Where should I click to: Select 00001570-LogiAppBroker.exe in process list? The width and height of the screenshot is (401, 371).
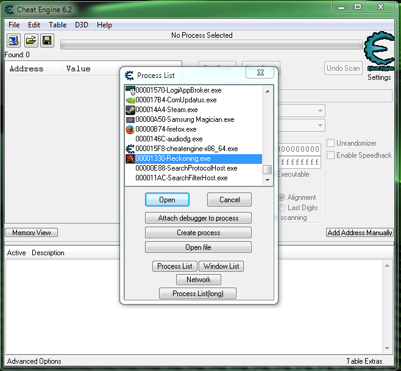pos(194,90)
